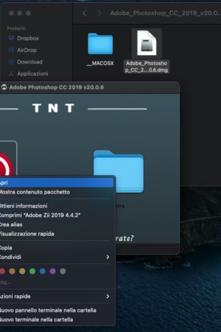Click Finder window title Adobe_Photoshop_CC_2019
221x332 pixels.
pyautogui.click(x=165, y=13)
